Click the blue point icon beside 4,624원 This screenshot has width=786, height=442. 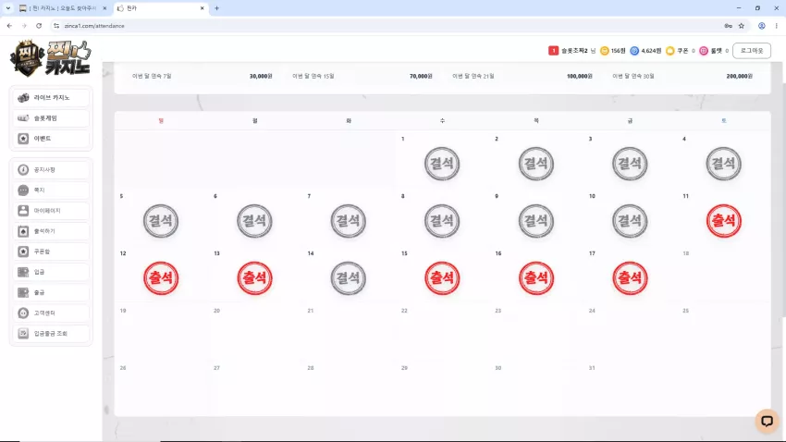pyautogui.click(x=634, y=51)
